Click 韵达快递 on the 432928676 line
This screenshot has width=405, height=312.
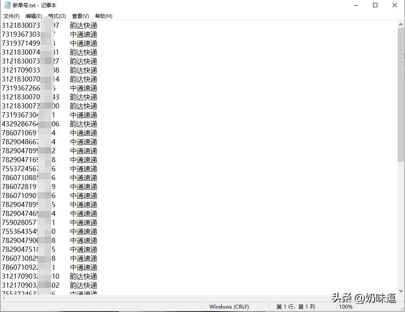pyautogui.click(x=84, y=124)
